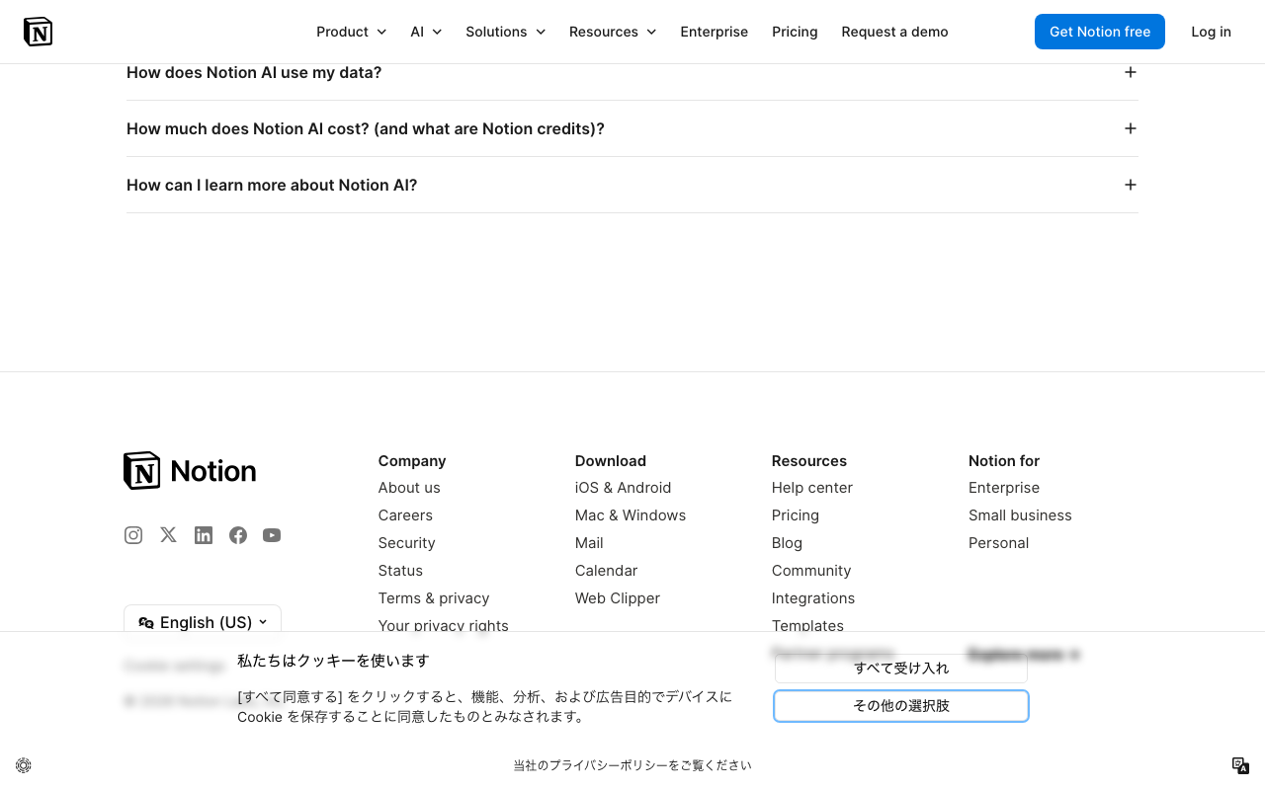Click the large Notion footer logo
Viewport: 1265px width, 790px height.
[190, 471]
